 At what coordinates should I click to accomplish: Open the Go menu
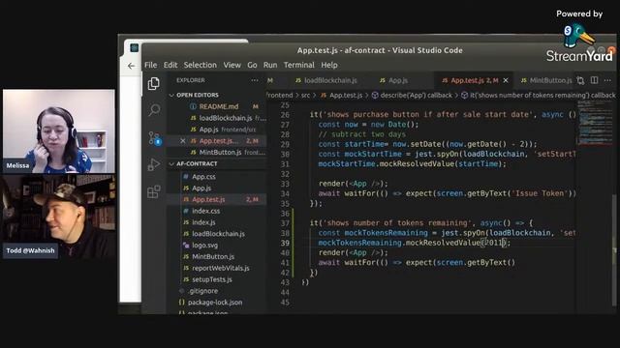(x=252, y=65)
